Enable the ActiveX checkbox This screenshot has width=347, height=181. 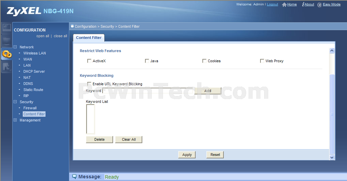pos(89,61)
